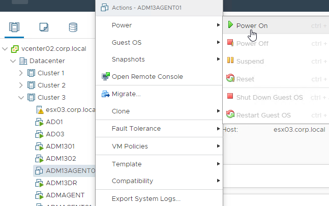This screenshot has width=329, height=206.
Task: Open the Template submenu arrow
Action: tap(218, 164)
